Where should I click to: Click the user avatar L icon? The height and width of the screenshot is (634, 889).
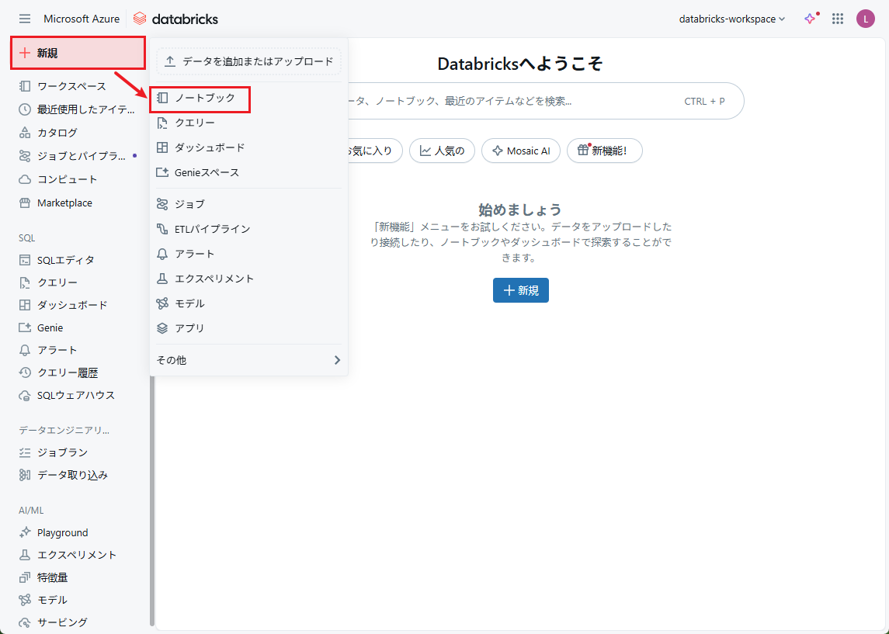pyautogui.click(x=865, y=19)
